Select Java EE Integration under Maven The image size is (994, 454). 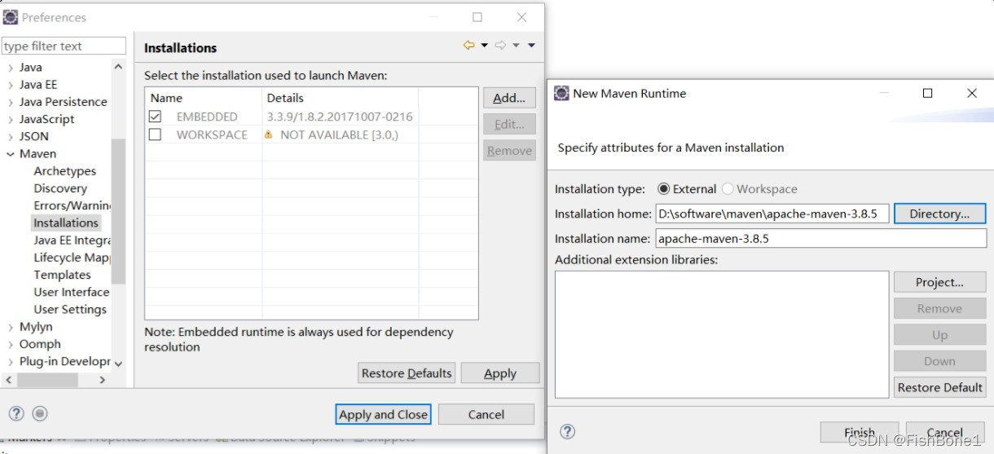pos(72,240)
